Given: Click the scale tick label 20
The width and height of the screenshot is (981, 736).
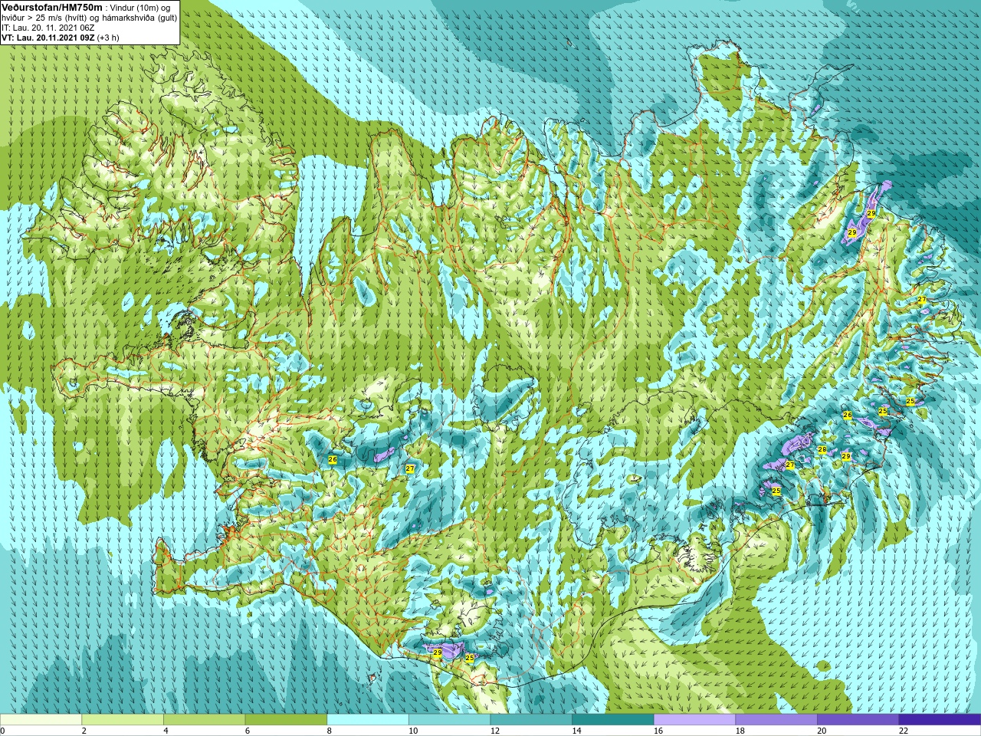Looking at the screenshot, I should (x=822, y=731).
